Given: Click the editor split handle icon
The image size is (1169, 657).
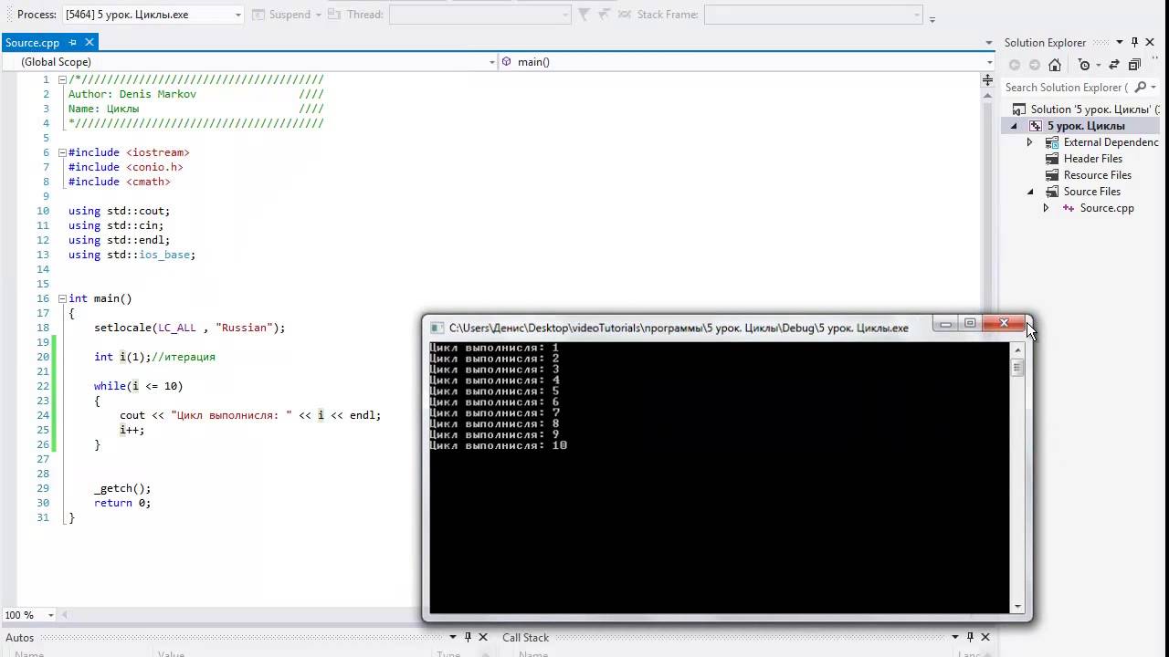Looking at the screenshot, I should [987, 80].
